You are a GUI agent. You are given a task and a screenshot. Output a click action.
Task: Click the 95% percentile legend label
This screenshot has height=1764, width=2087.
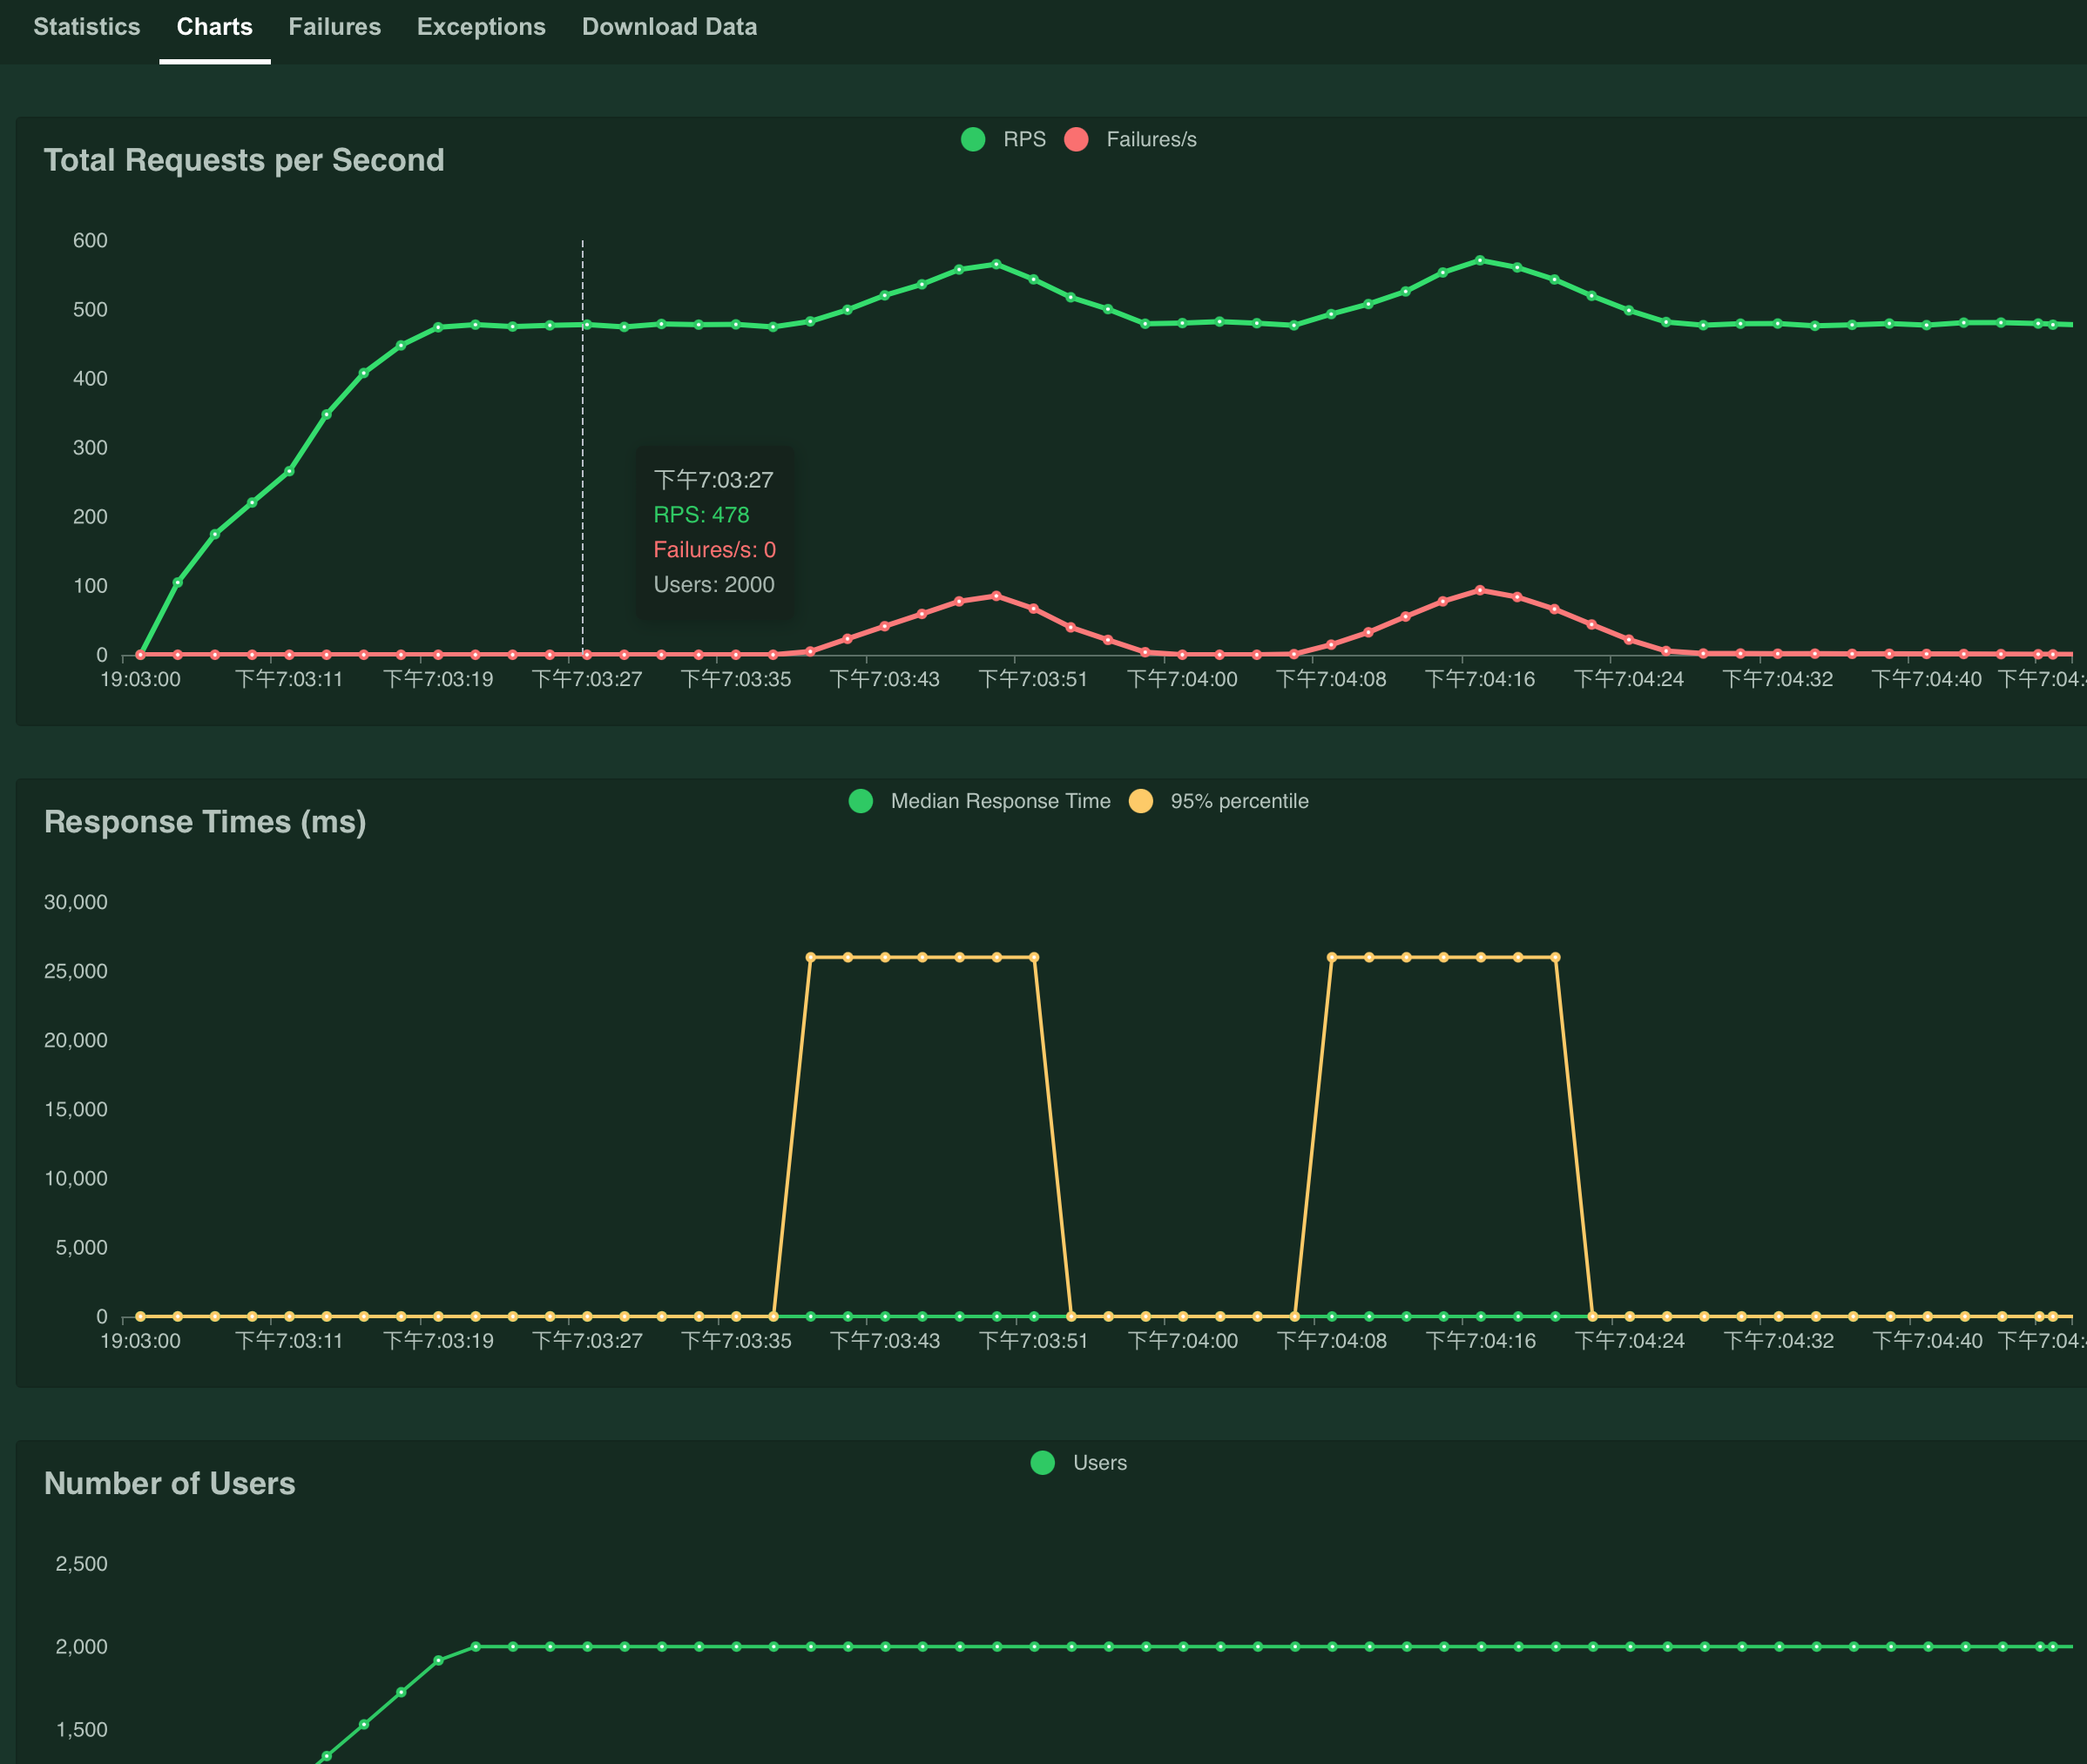coord(1239,801)
